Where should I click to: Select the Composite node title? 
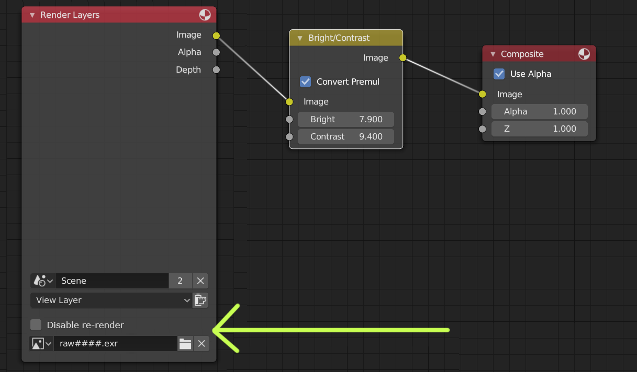(522, 54)
